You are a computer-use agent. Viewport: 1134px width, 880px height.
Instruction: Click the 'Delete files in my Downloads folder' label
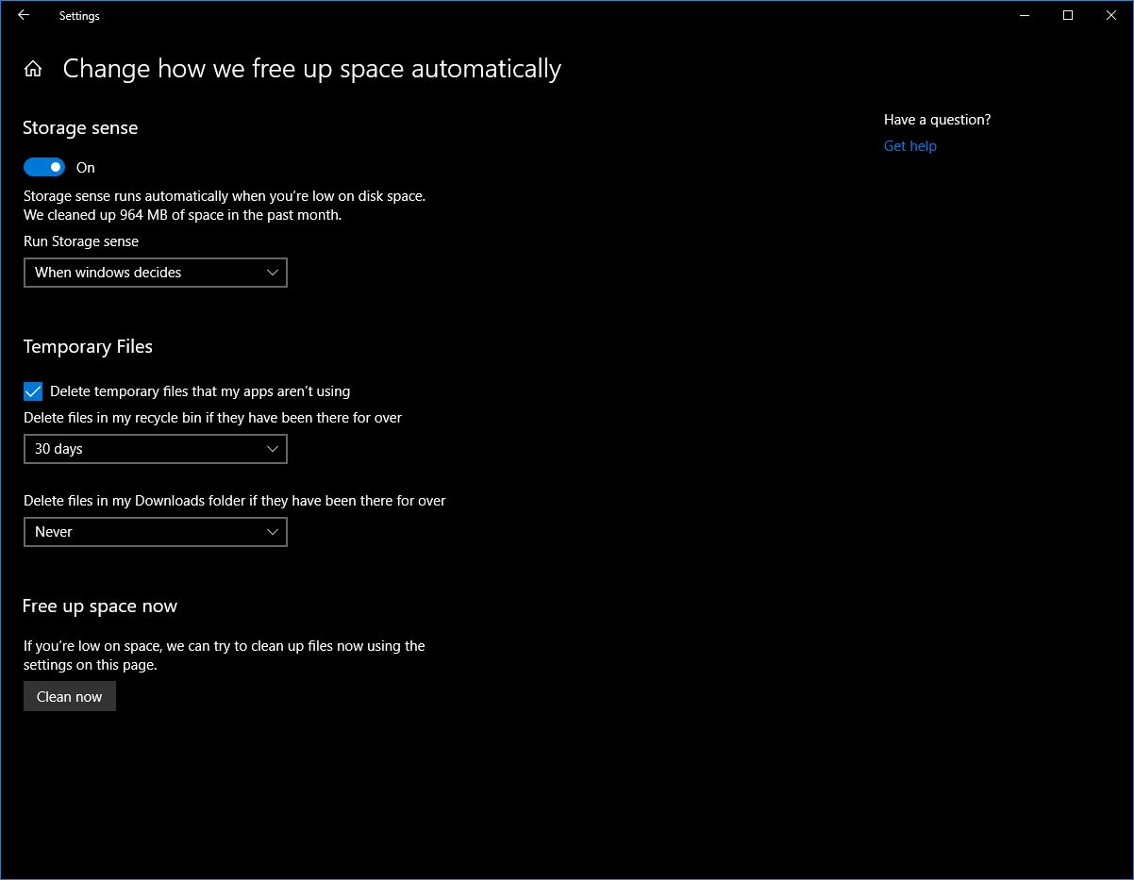(235, 501)
